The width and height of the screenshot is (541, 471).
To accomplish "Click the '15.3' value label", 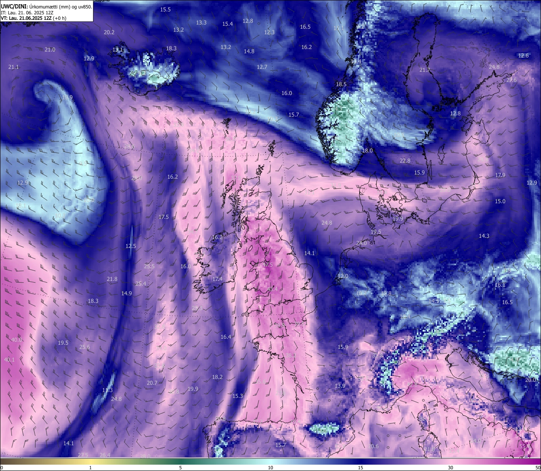I will click(238, 396).
